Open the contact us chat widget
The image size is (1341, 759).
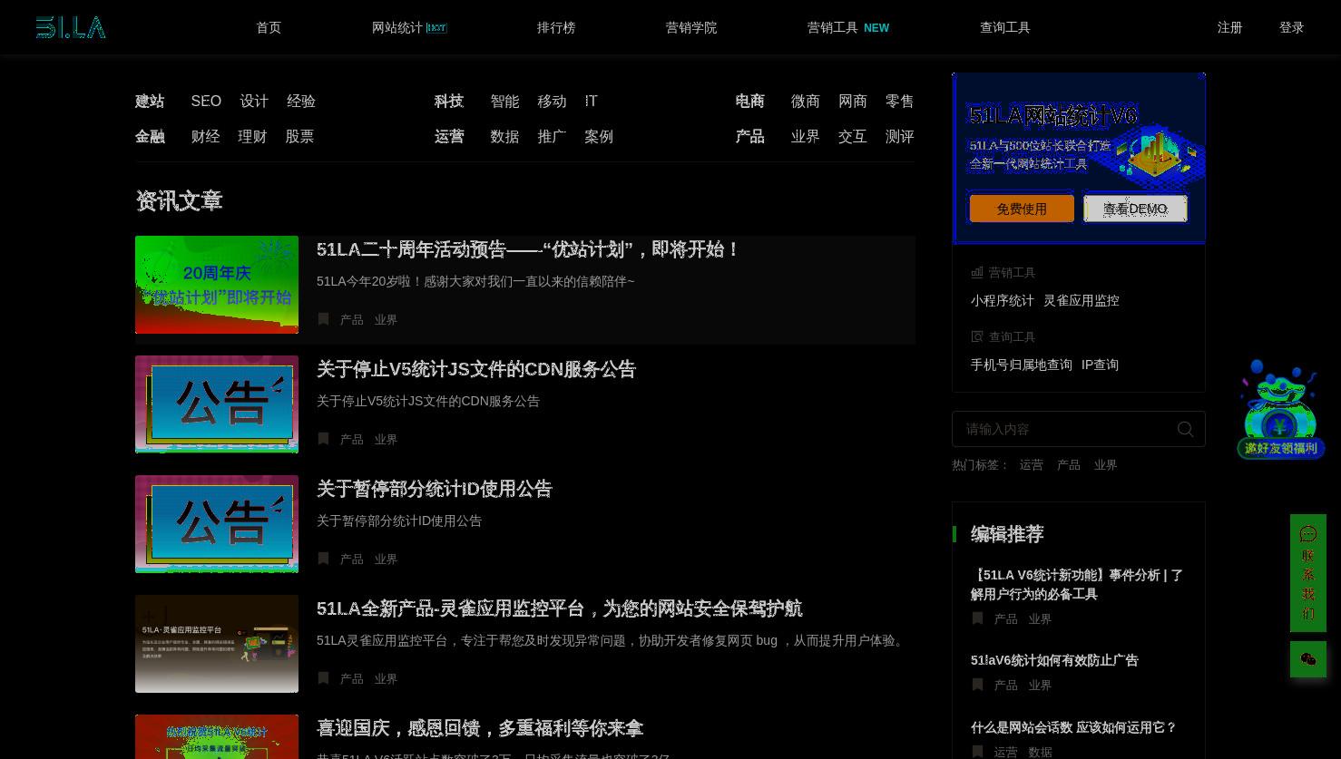pos(1308,573)
